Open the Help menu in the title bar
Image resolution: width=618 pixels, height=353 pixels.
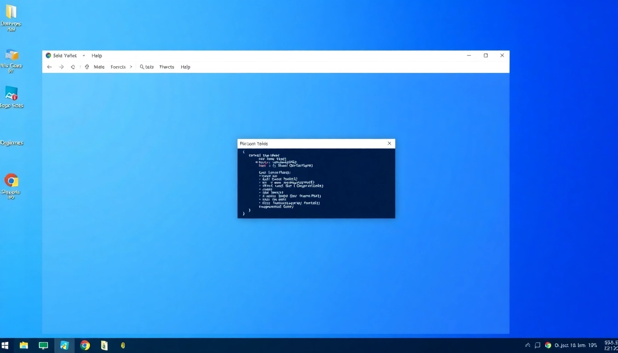tap(97, 56)
